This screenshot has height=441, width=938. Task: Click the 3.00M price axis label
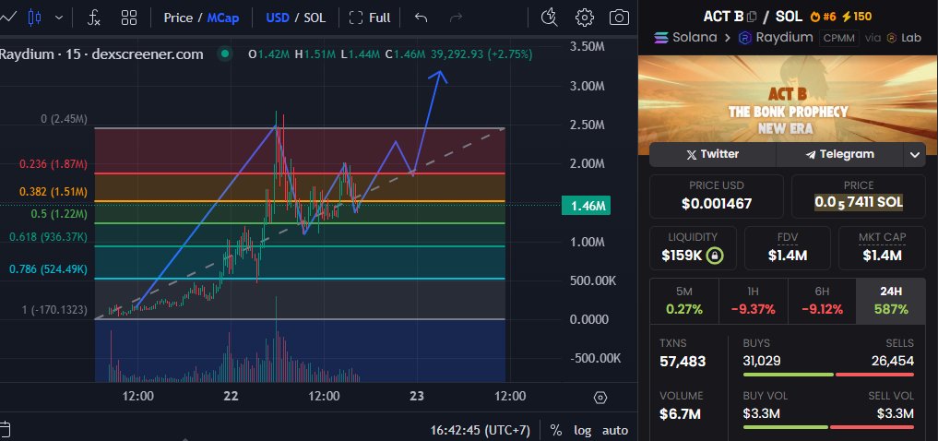[587, 86]
